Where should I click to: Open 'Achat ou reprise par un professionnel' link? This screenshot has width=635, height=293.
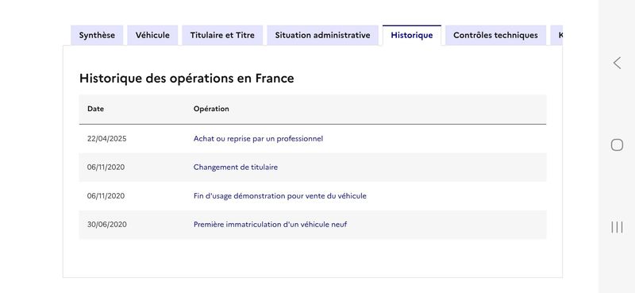(258, 139)
